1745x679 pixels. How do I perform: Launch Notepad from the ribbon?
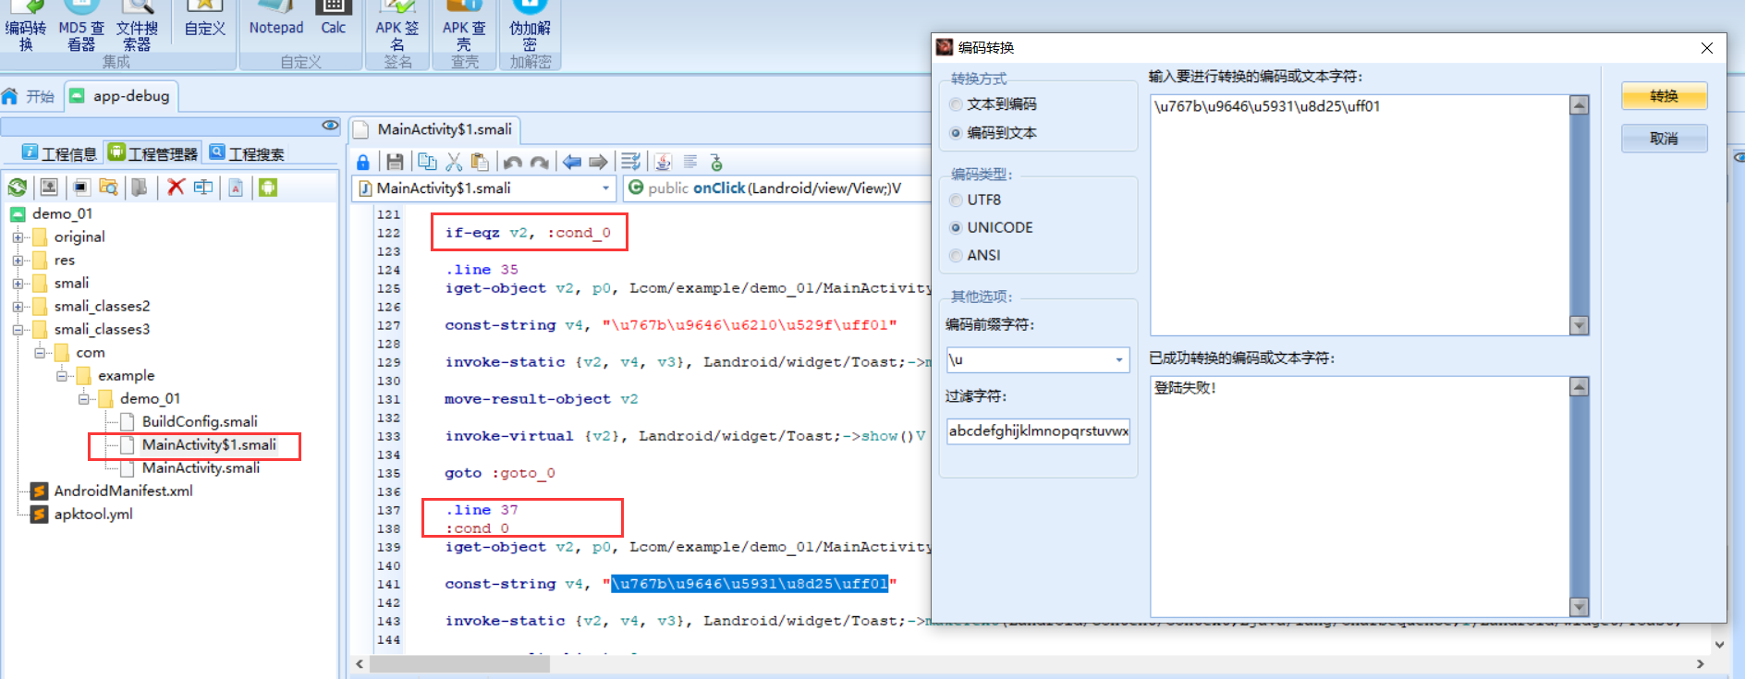click(276, 20)
